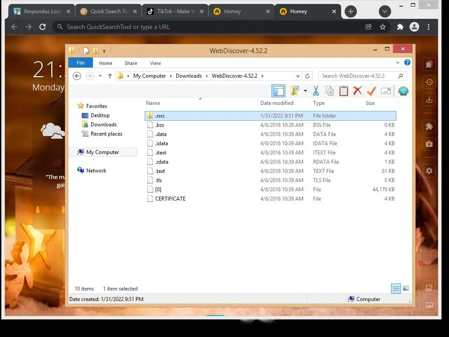
Task: Expand the ribbon with the chevron
Action: tap(397, 62)
